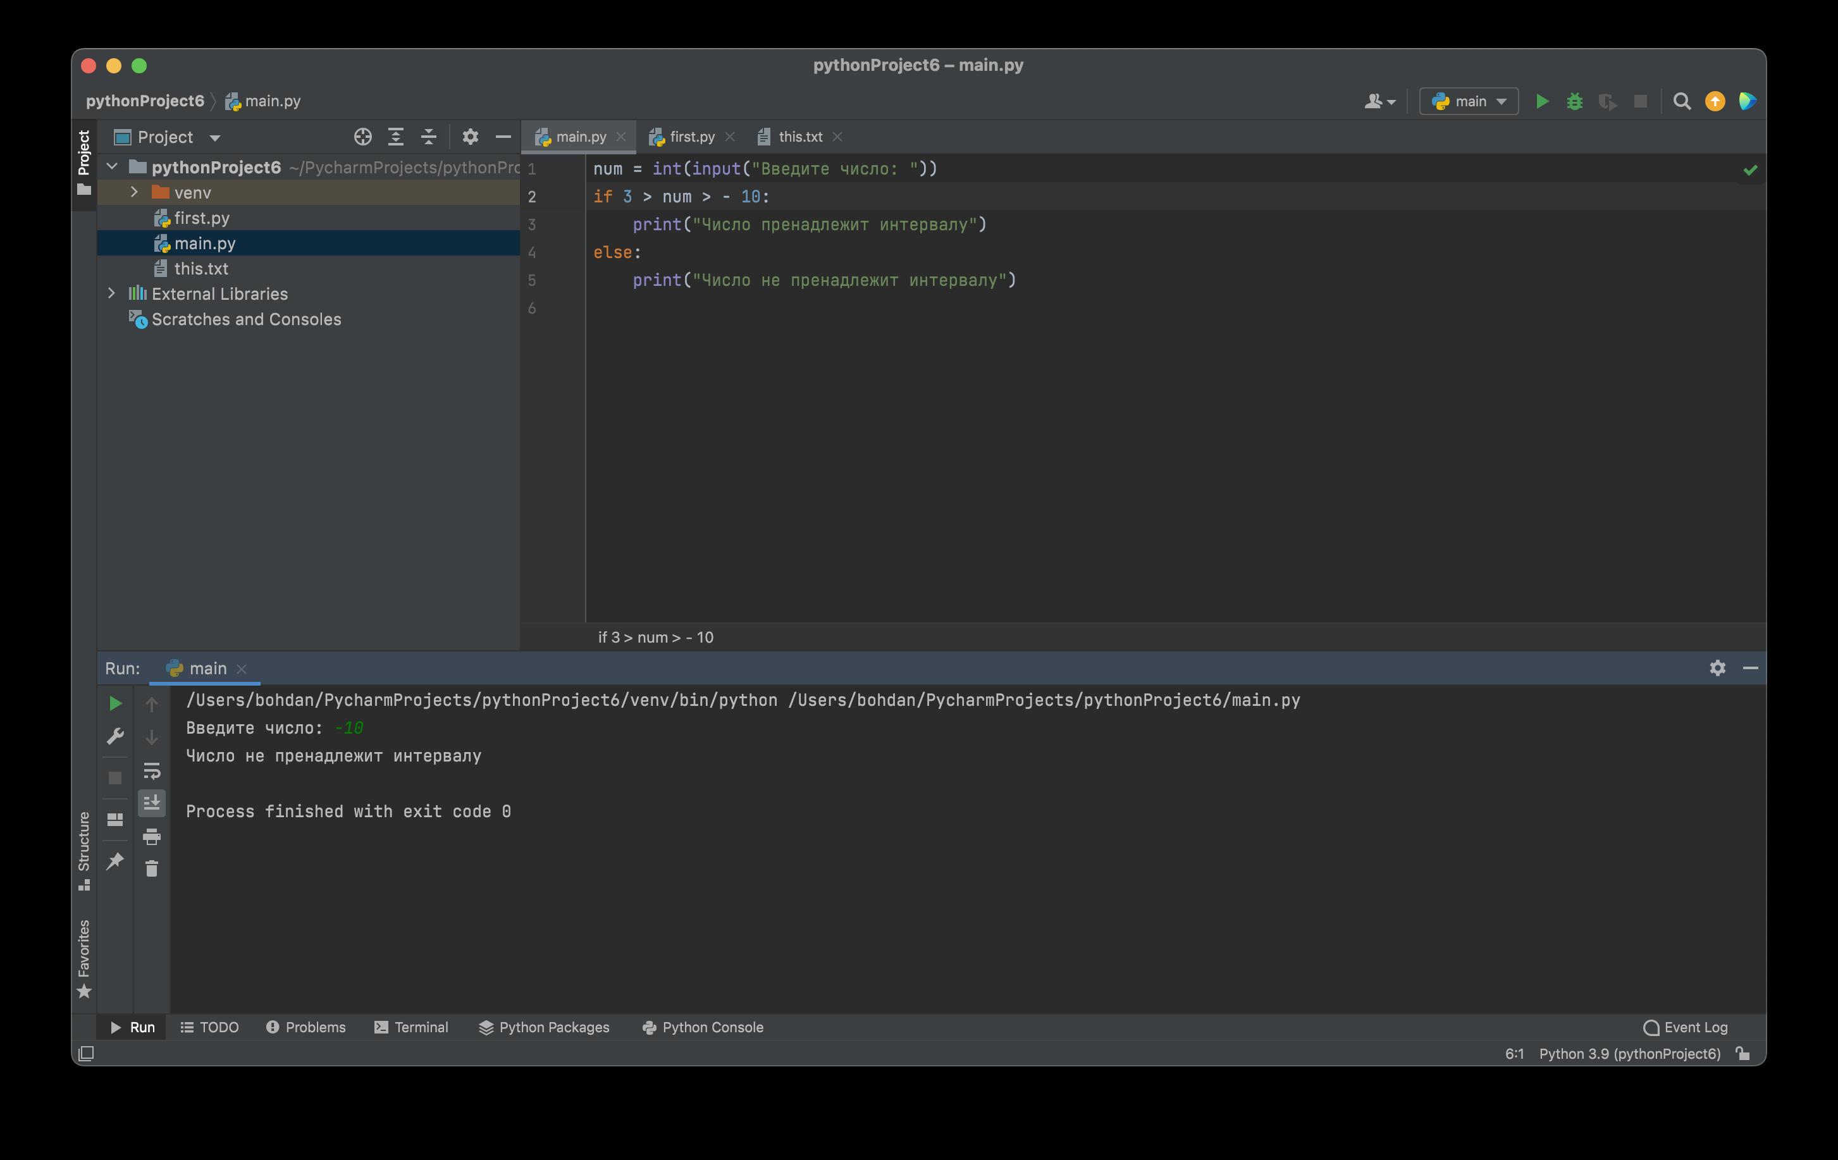Hide the Run panel with minus icon
Screen dimensions: 1838x1160
[x=1750, y=668]
